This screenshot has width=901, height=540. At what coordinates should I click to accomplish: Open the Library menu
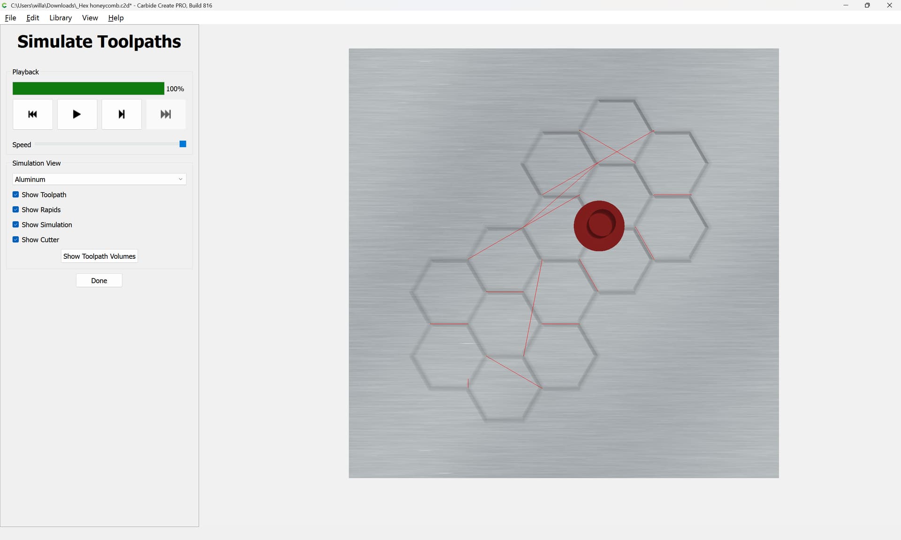point(61,18)
